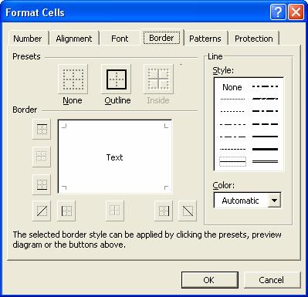Open the Color dropdown arrow
308x297 pixels.
click(274, 201)
